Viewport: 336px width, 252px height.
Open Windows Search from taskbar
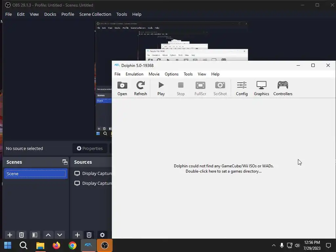(x=24, y=245)
